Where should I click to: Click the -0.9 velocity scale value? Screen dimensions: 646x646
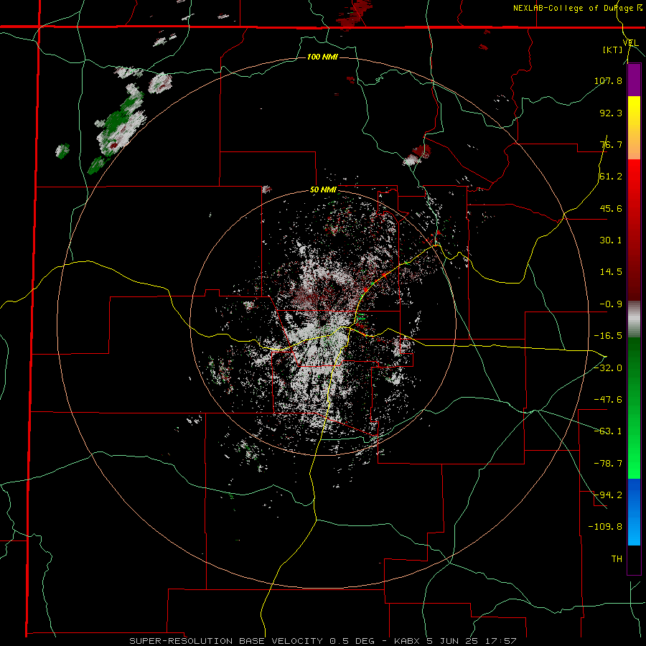tap(611, 304)
